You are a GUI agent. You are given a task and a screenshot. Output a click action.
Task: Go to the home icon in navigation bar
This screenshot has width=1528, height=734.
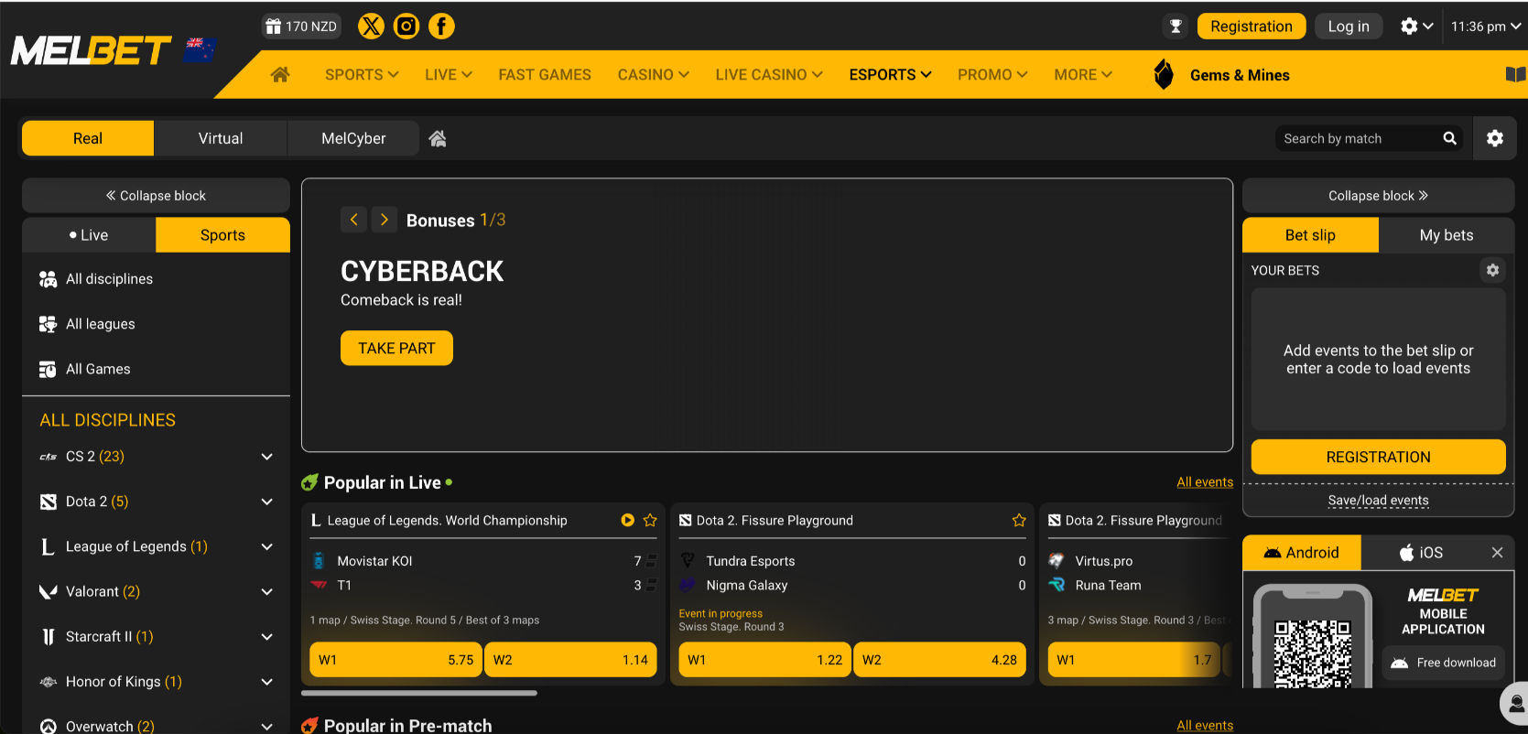(280, 75)
